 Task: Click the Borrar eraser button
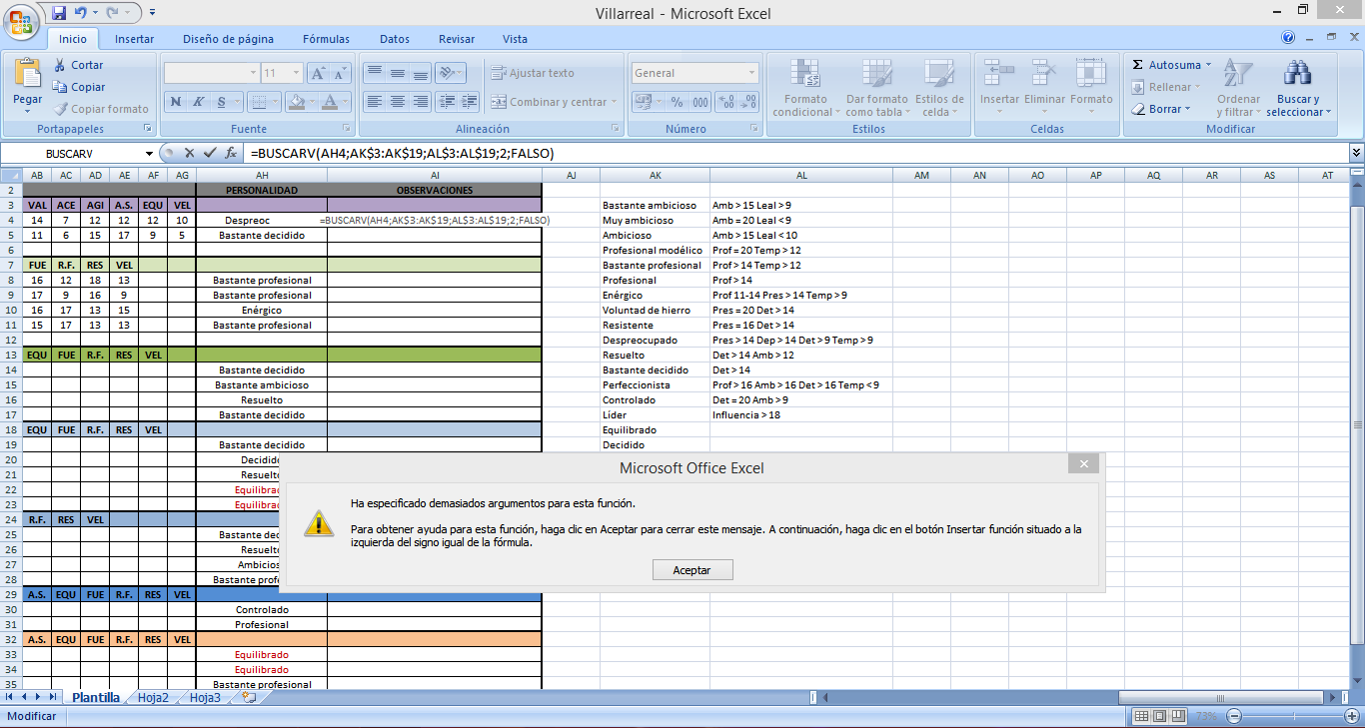click(x=1161, y=109)
